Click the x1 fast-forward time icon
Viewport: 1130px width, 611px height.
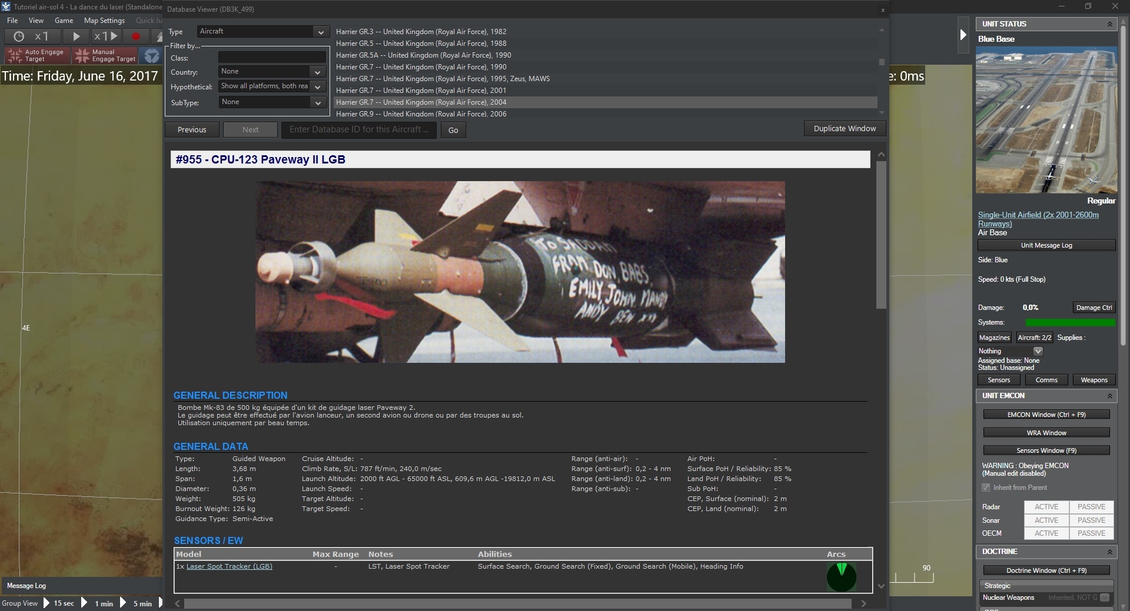click(x=105, y=36)
